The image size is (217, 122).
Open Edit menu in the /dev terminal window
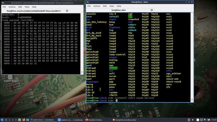(105, 6)
